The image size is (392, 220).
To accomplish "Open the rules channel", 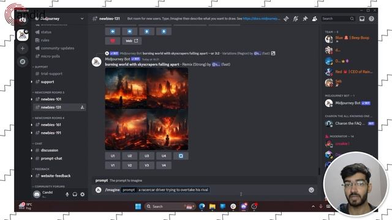I will coord(45,40).
